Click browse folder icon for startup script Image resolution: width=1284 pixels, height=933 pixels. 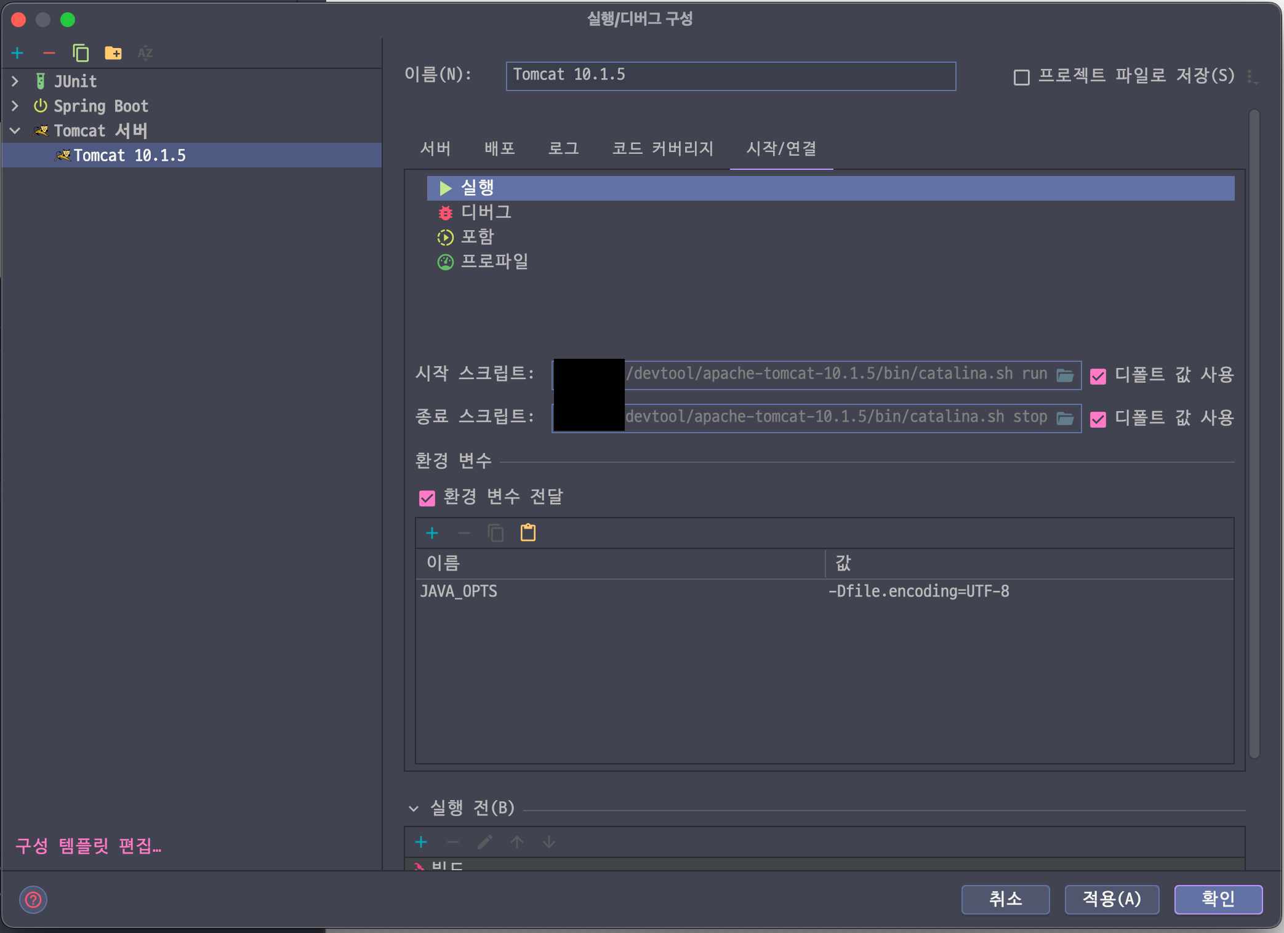tap(1065, 375)
